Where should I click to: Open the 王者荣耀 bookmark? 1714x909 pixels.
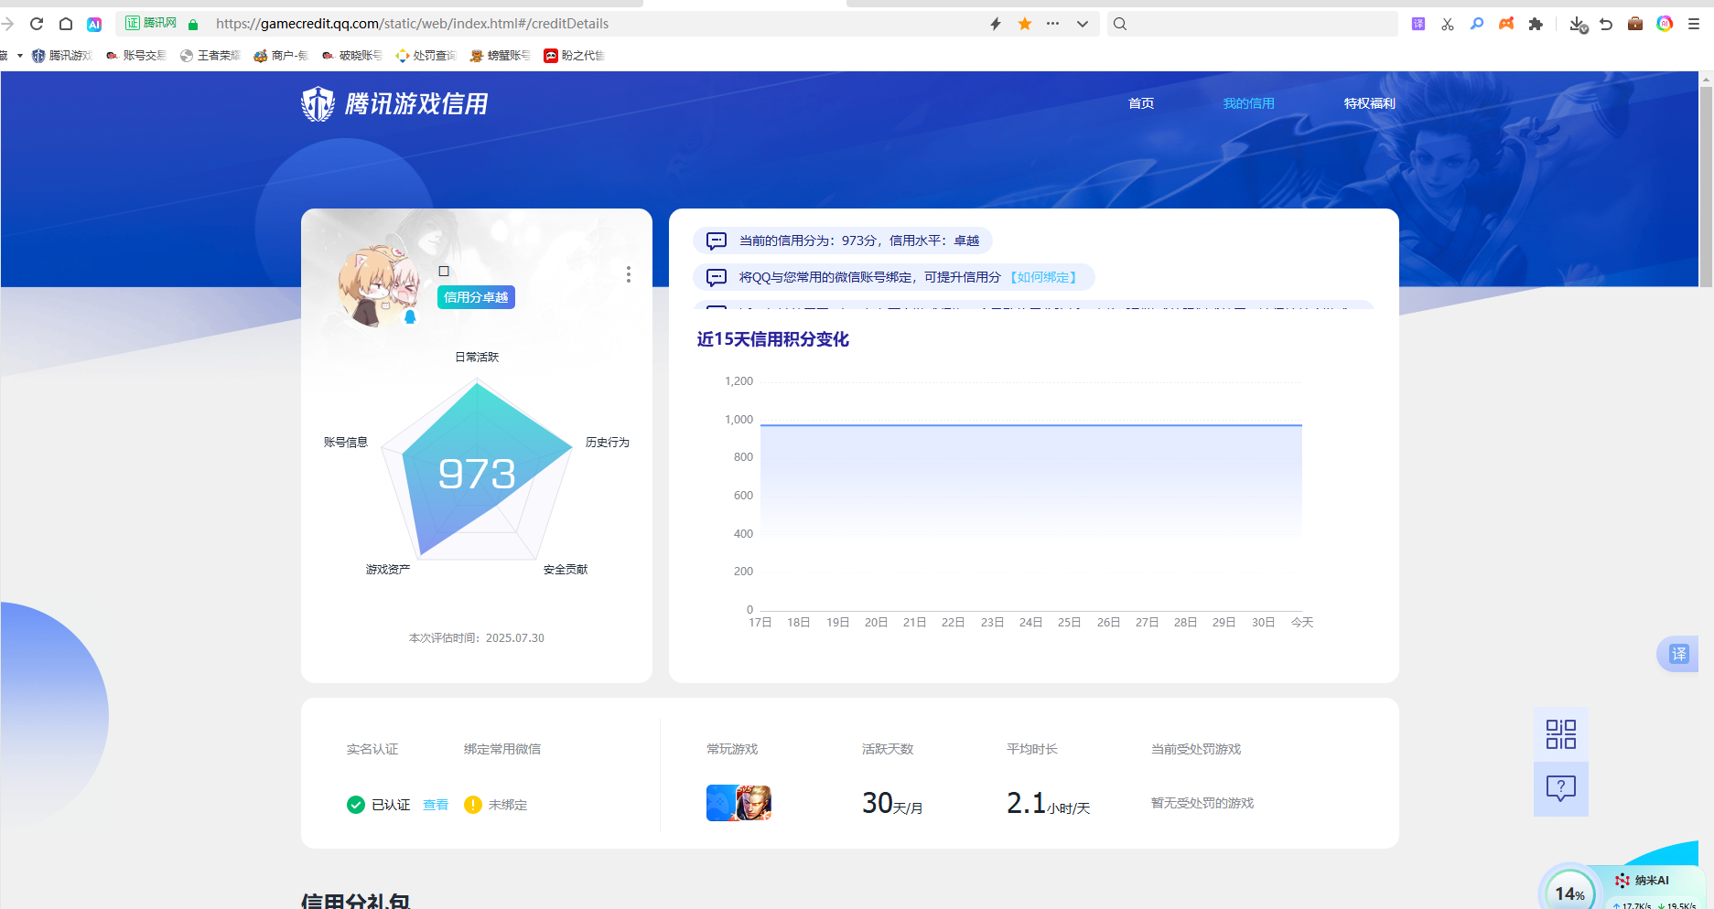(210, 56)
